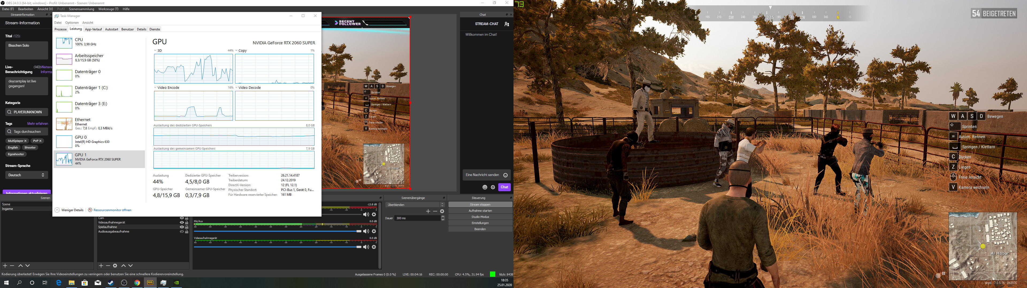Viewport: 1027px width, 288px height.
Task: Mute Videoaufnahmegerät audio speaker icon
Action: (366, 247)
